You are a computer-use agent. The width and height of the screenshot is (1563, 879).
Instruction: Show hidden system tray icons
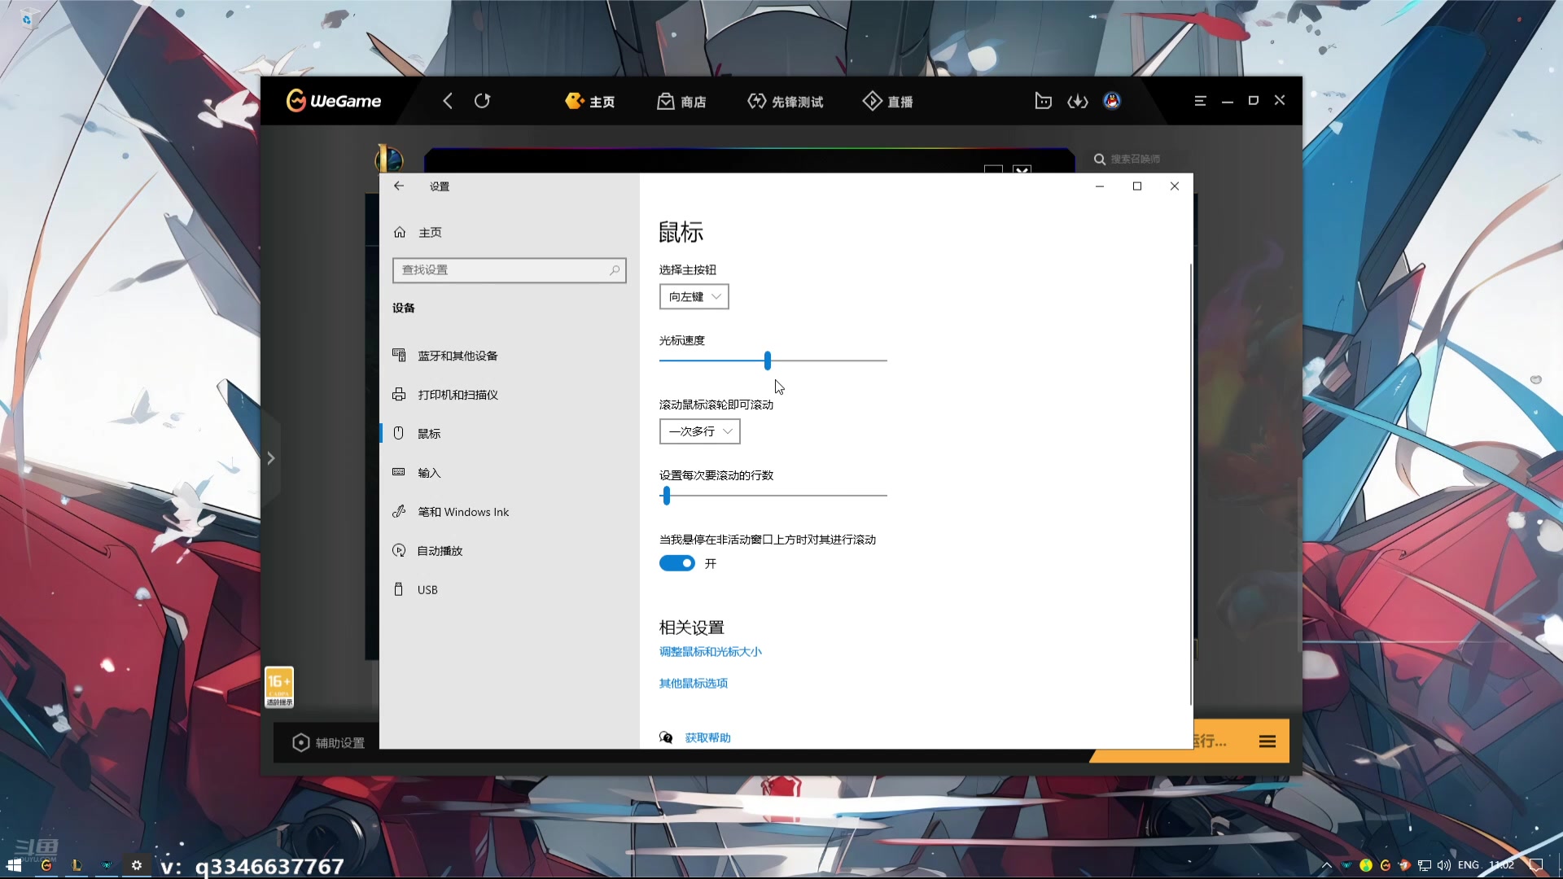point(1327,865)
